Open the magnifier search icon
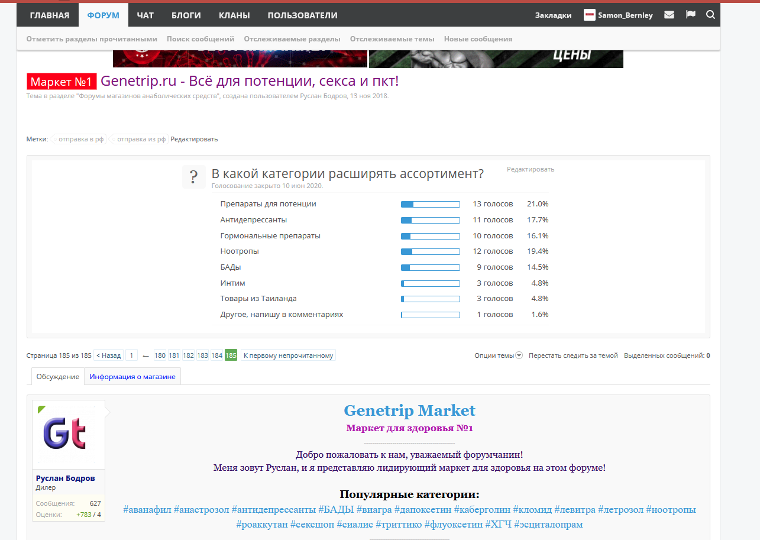 710,15
